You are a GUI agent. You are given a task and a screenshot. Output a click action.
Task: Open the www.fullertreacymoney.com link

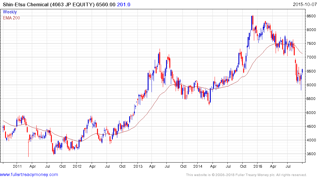pyautogui.click(x=29, y=175)
